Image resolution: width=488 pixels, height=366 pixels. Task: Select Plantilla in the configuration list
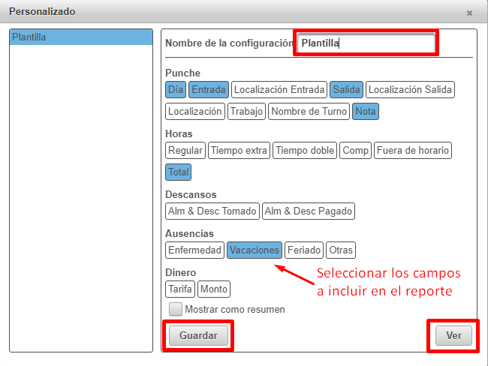[x=81, y=37]
